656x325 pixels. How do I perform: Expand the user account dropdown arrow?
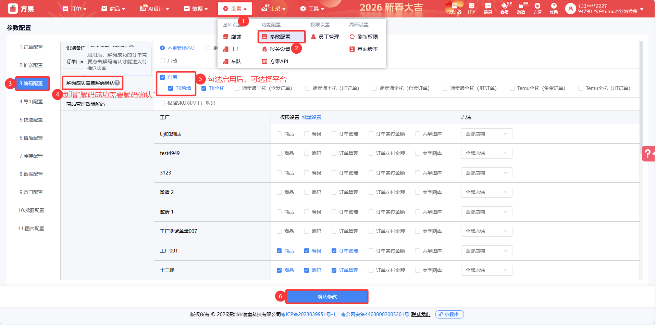tap(642, 9)
